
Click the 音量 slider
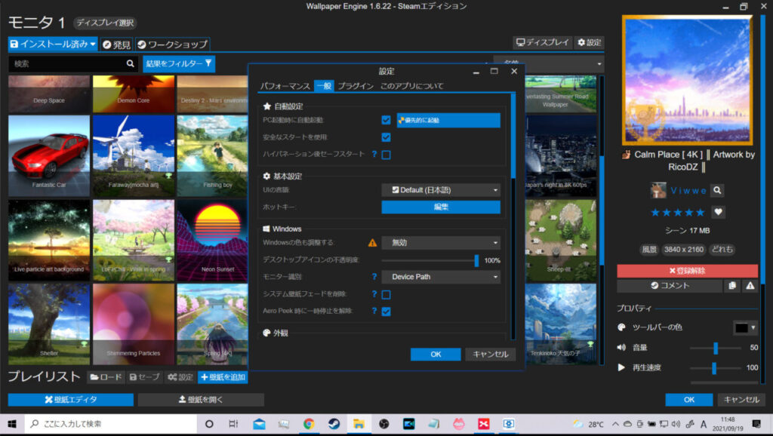coord(716,348)
